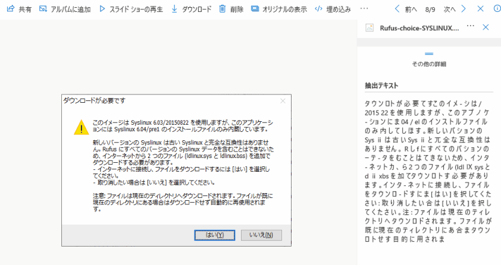Image resolution: width=501 pixels, height=265 pixels.
Task: Close the details pane with its X
Action: [486, 27]
